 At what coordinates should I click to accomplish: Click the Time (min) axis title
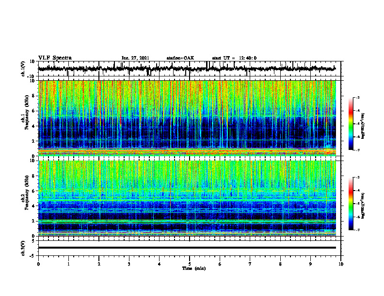(x=194, y=268)
